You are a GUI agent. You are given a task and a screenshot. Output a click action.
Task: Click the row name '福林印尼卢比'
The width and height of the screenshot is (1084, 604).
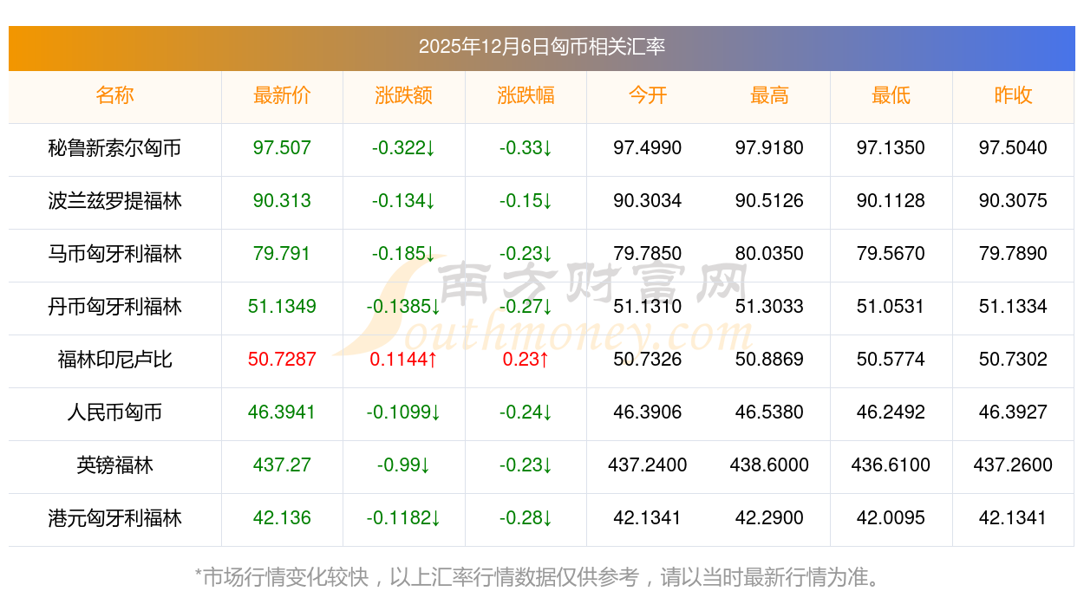114,360
